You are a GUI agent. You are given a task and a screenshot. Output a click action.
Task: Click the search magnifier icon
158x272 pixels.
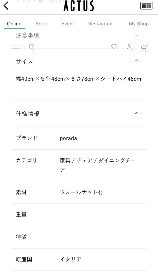(x=31, y=47)
